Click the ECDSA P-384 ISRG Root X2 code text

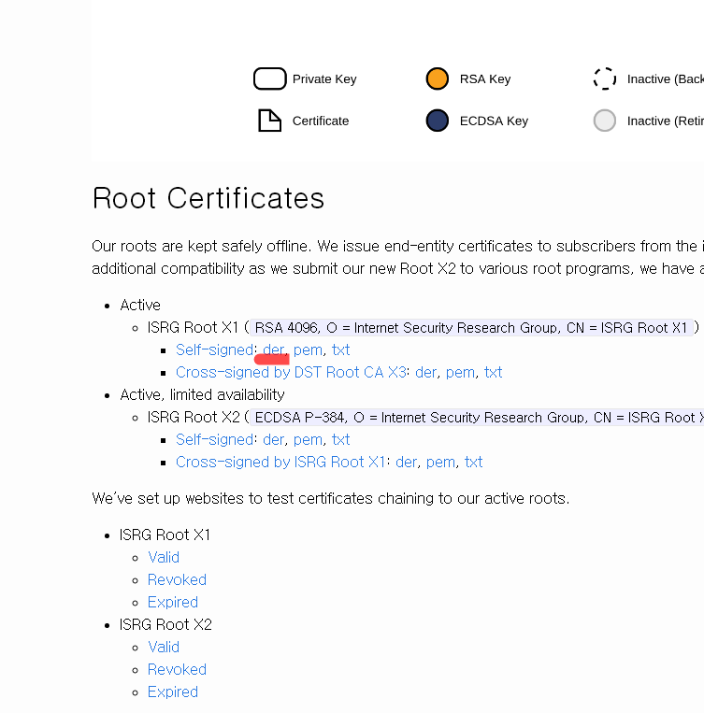[477, 417]
